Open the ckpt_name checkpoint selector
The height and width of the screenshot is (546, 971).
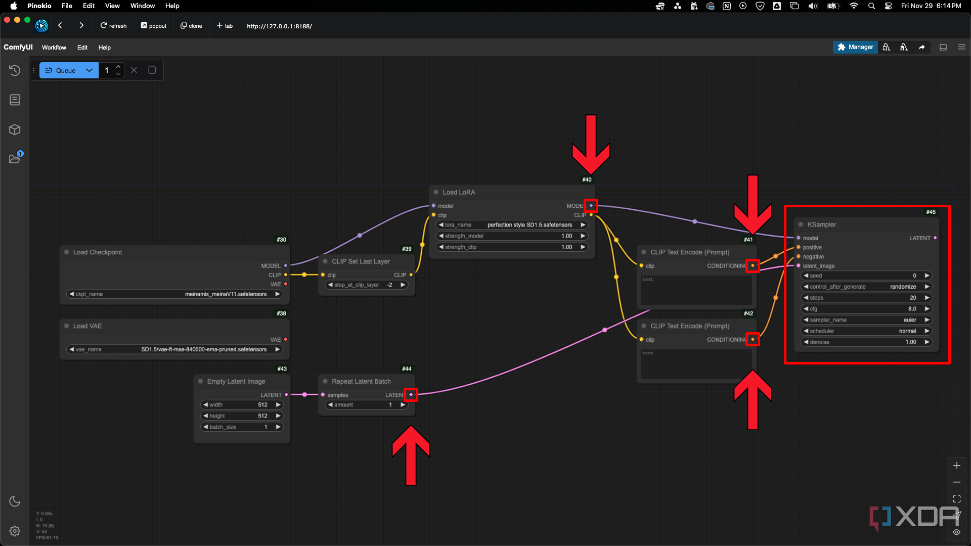pyautogui.click(x=174, y=294)
